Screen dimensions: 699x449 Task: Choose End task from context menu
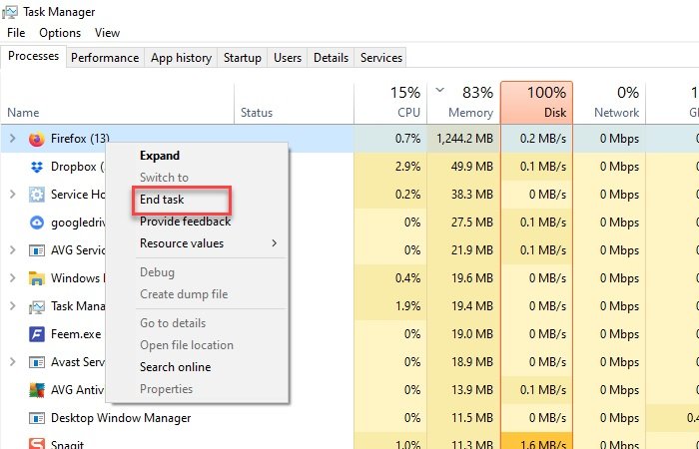click(162, 200)
